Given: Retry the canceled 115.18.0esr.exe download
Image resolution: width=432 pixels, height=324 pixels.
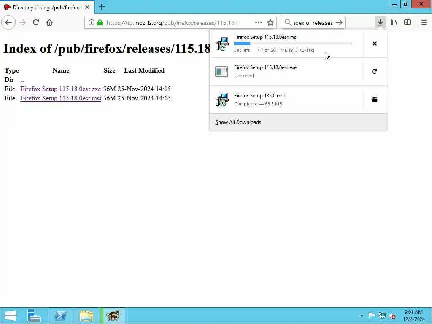Looking at the screenshot, I should point(375,72).
